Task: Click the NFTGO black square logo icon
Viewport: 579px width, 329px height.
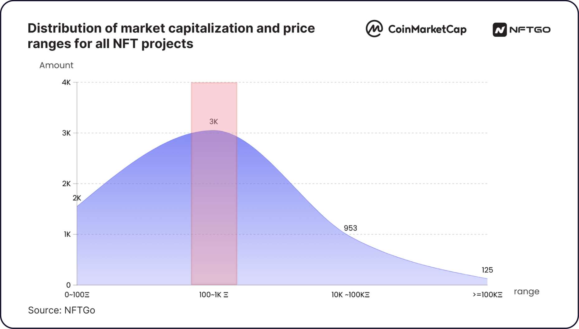Action: 500,30
